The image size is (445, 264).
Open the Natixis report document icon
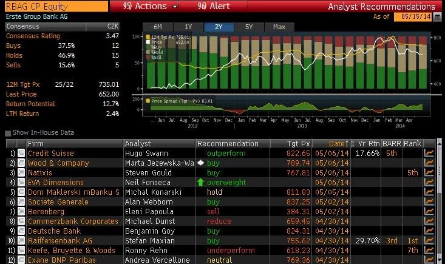tap(21, 172)
